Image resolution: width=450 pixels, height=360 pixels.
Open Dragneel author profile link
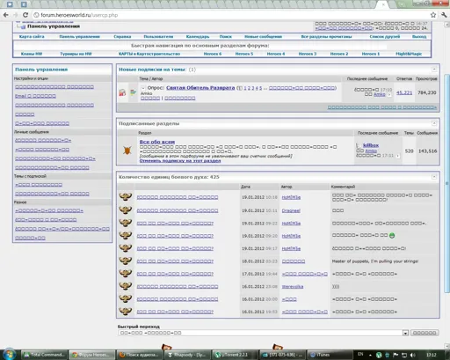click(x=291, y=210)
